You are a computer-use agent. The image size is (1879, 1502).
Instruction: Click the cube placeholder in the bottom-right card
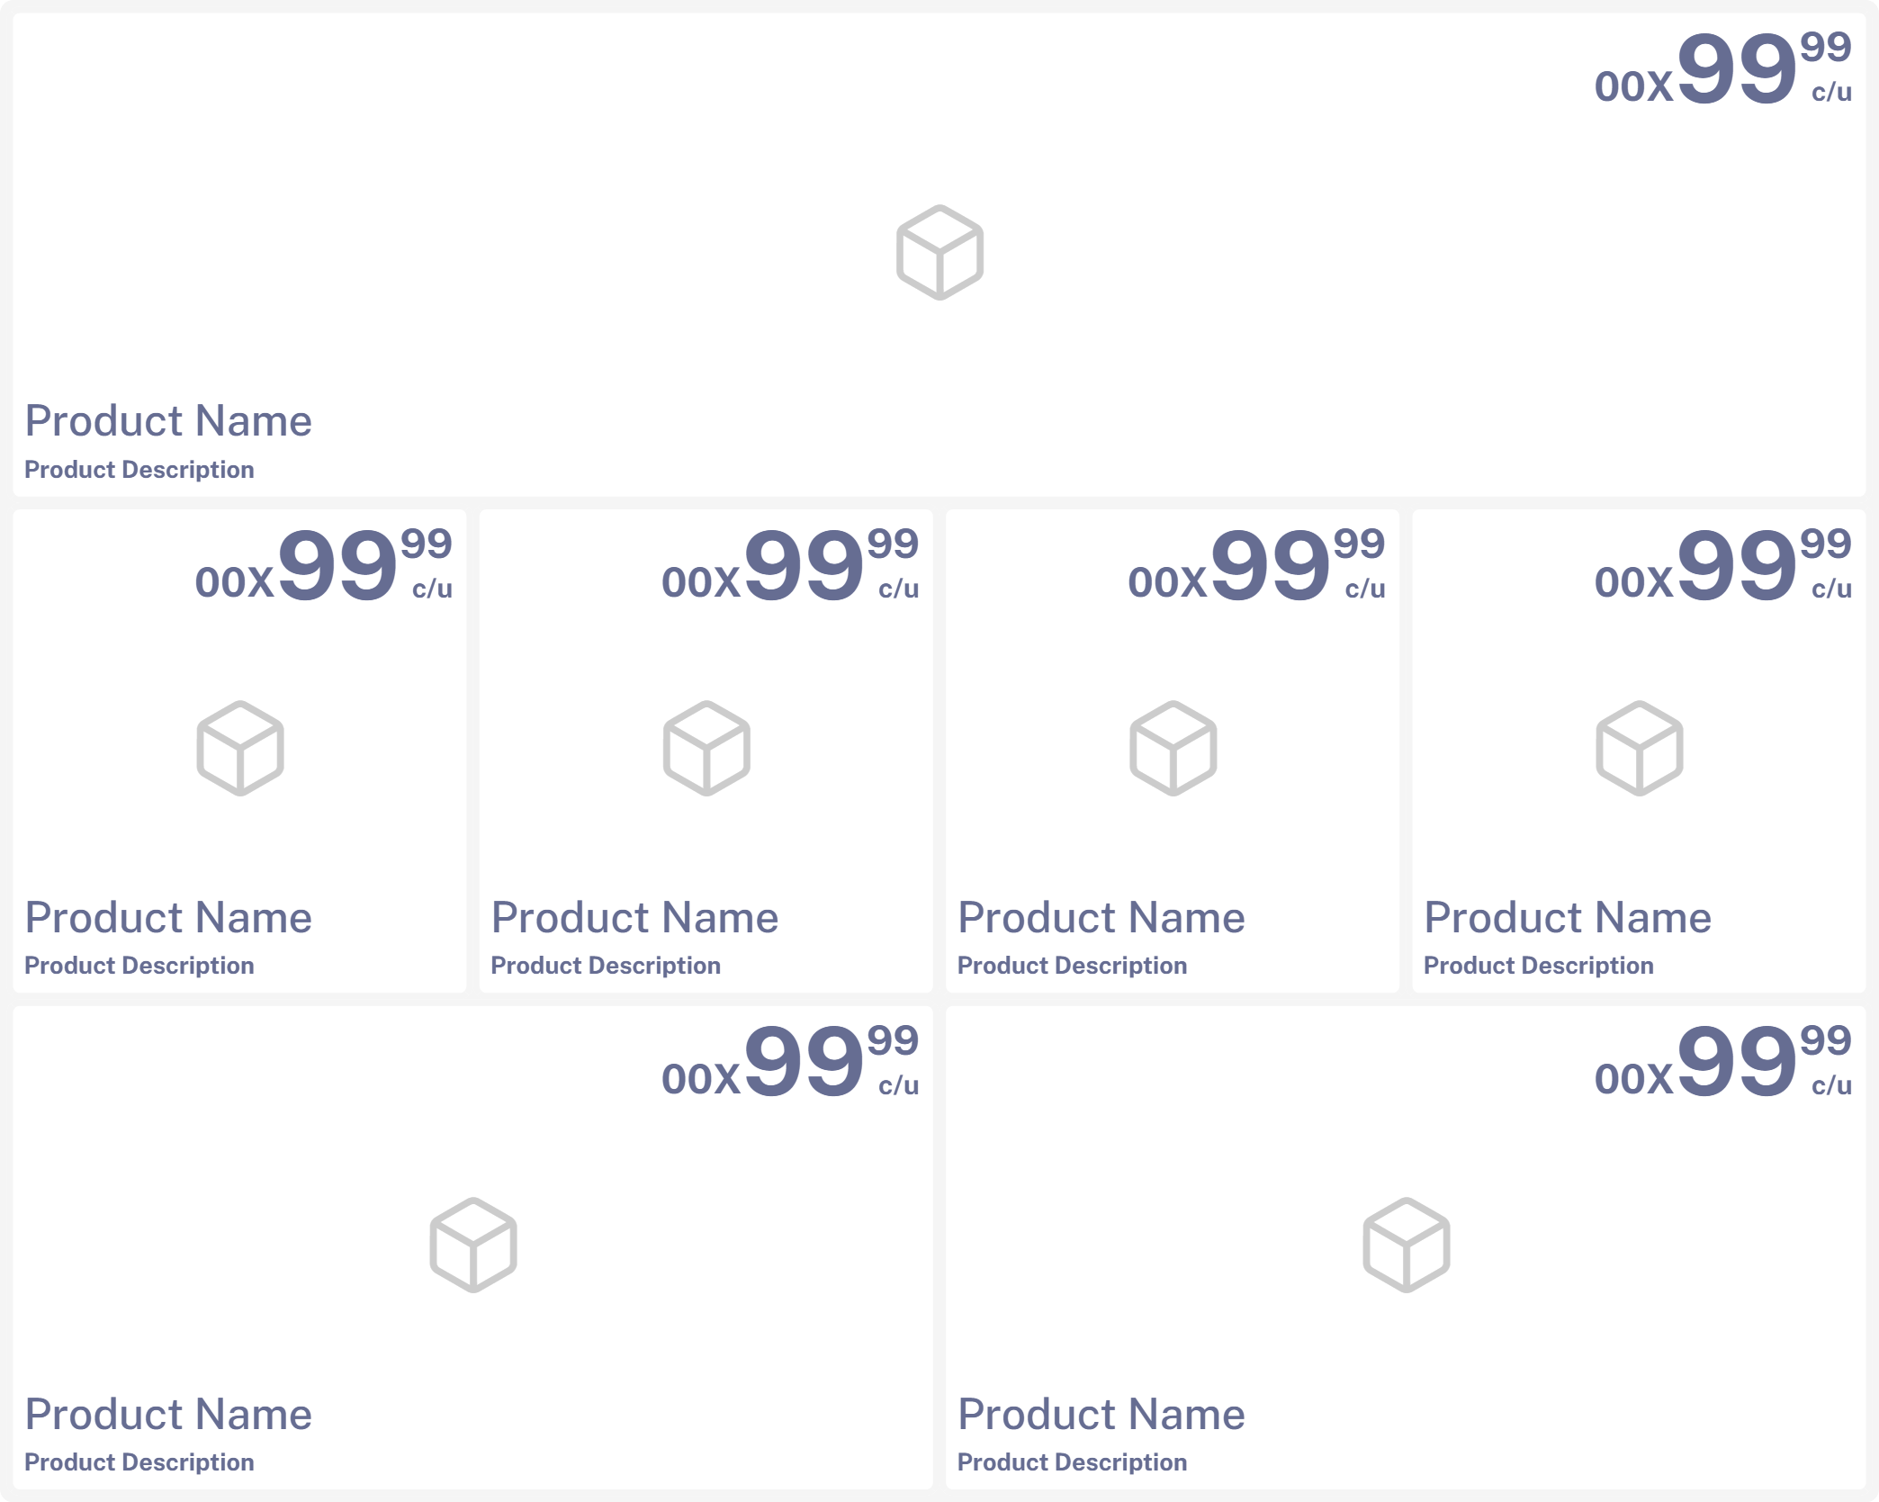(x=1406, y=1245)
